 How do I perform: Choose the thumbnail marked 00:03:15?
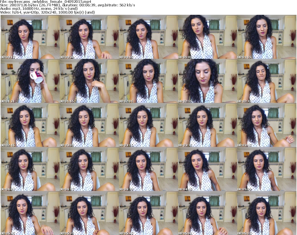(148, 125)
